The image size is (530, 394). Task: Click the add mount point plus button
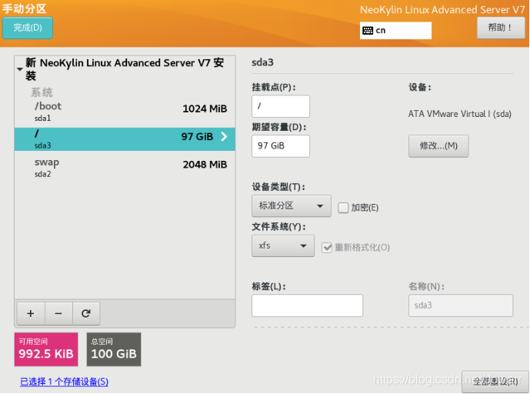tap(31, 313)
